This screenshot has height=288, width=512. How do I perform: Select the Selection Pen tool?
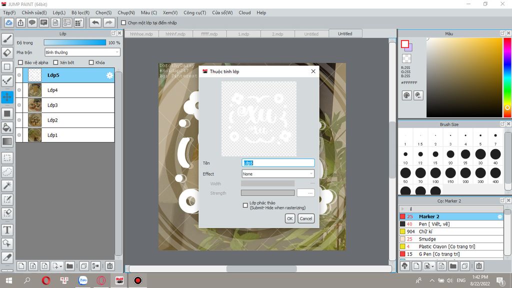click(7, 199)
